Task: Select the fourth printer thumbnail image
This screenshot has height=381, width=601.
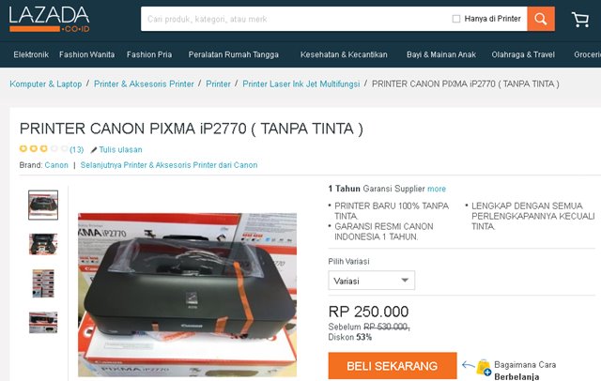Action: (43, 323)
